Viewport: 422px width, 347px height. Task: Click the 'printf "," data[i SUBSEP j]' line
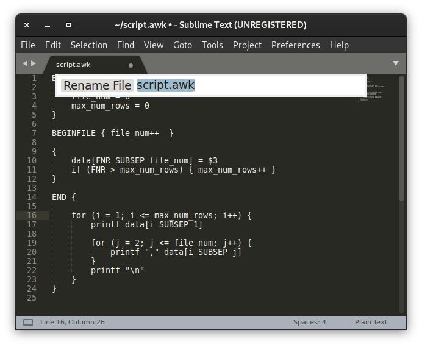pos(176,252)
